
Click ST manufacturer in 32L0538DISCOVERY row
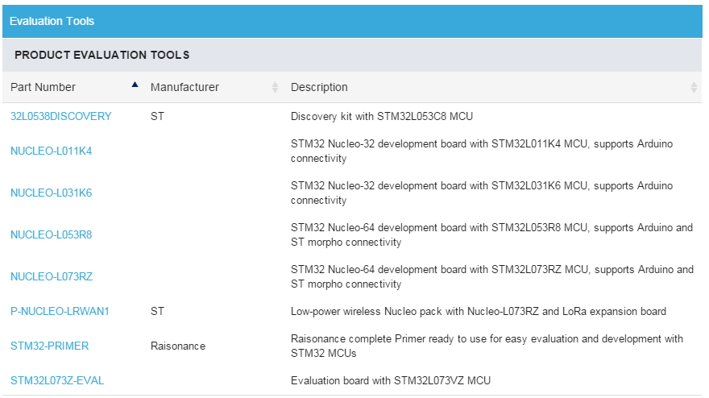click(x=157, y=116)
